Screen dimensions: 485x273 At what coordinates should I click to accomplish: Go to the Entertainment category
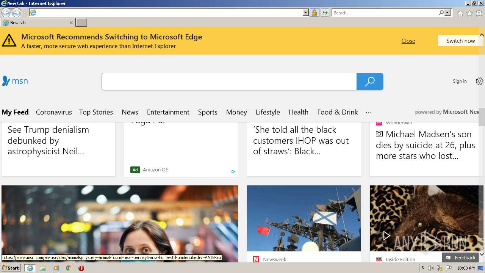coord(168,112)
